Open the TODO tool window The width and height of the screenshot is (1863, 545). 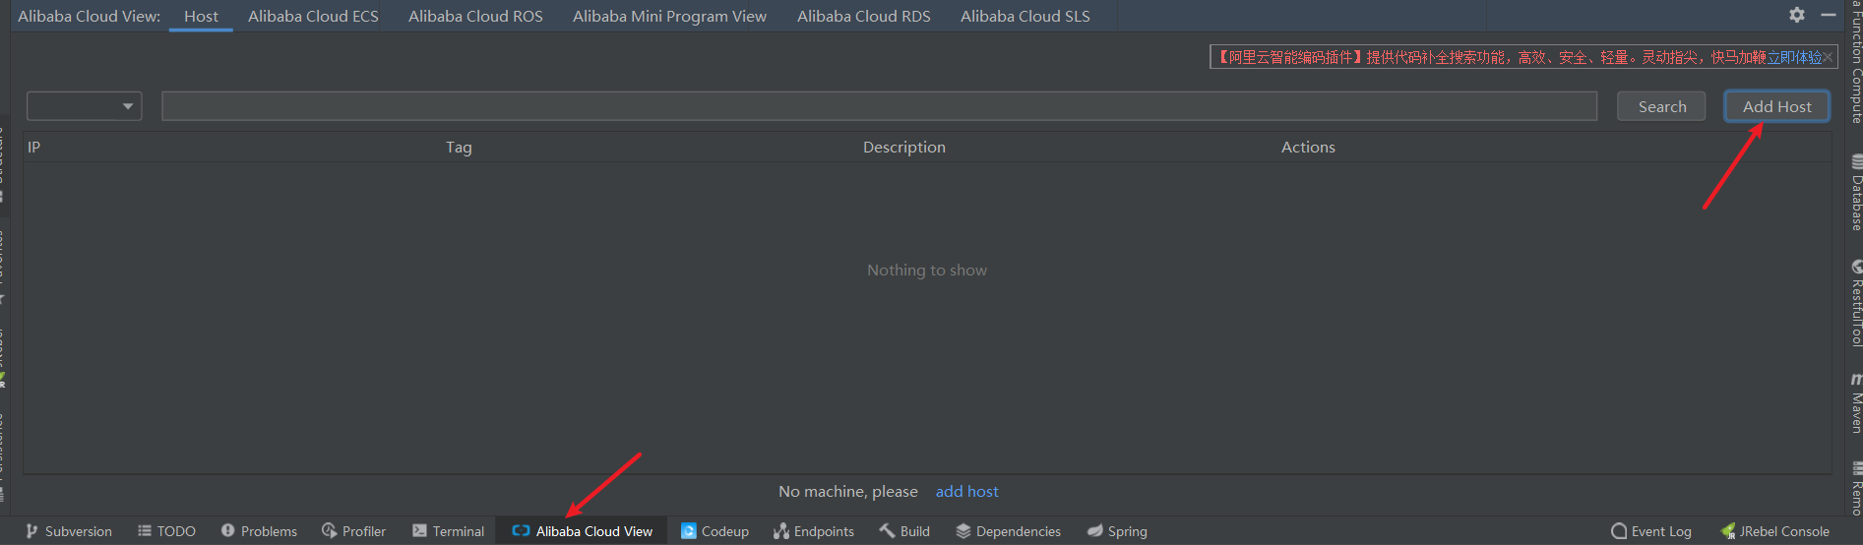point(166,531)
